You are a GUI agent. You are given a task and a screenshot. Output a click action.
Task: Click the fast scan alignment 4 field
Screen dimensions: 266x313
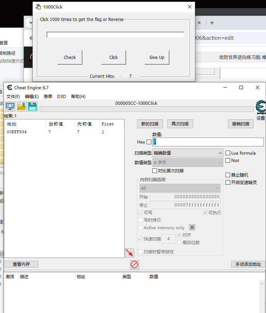[x=169, y=239]
